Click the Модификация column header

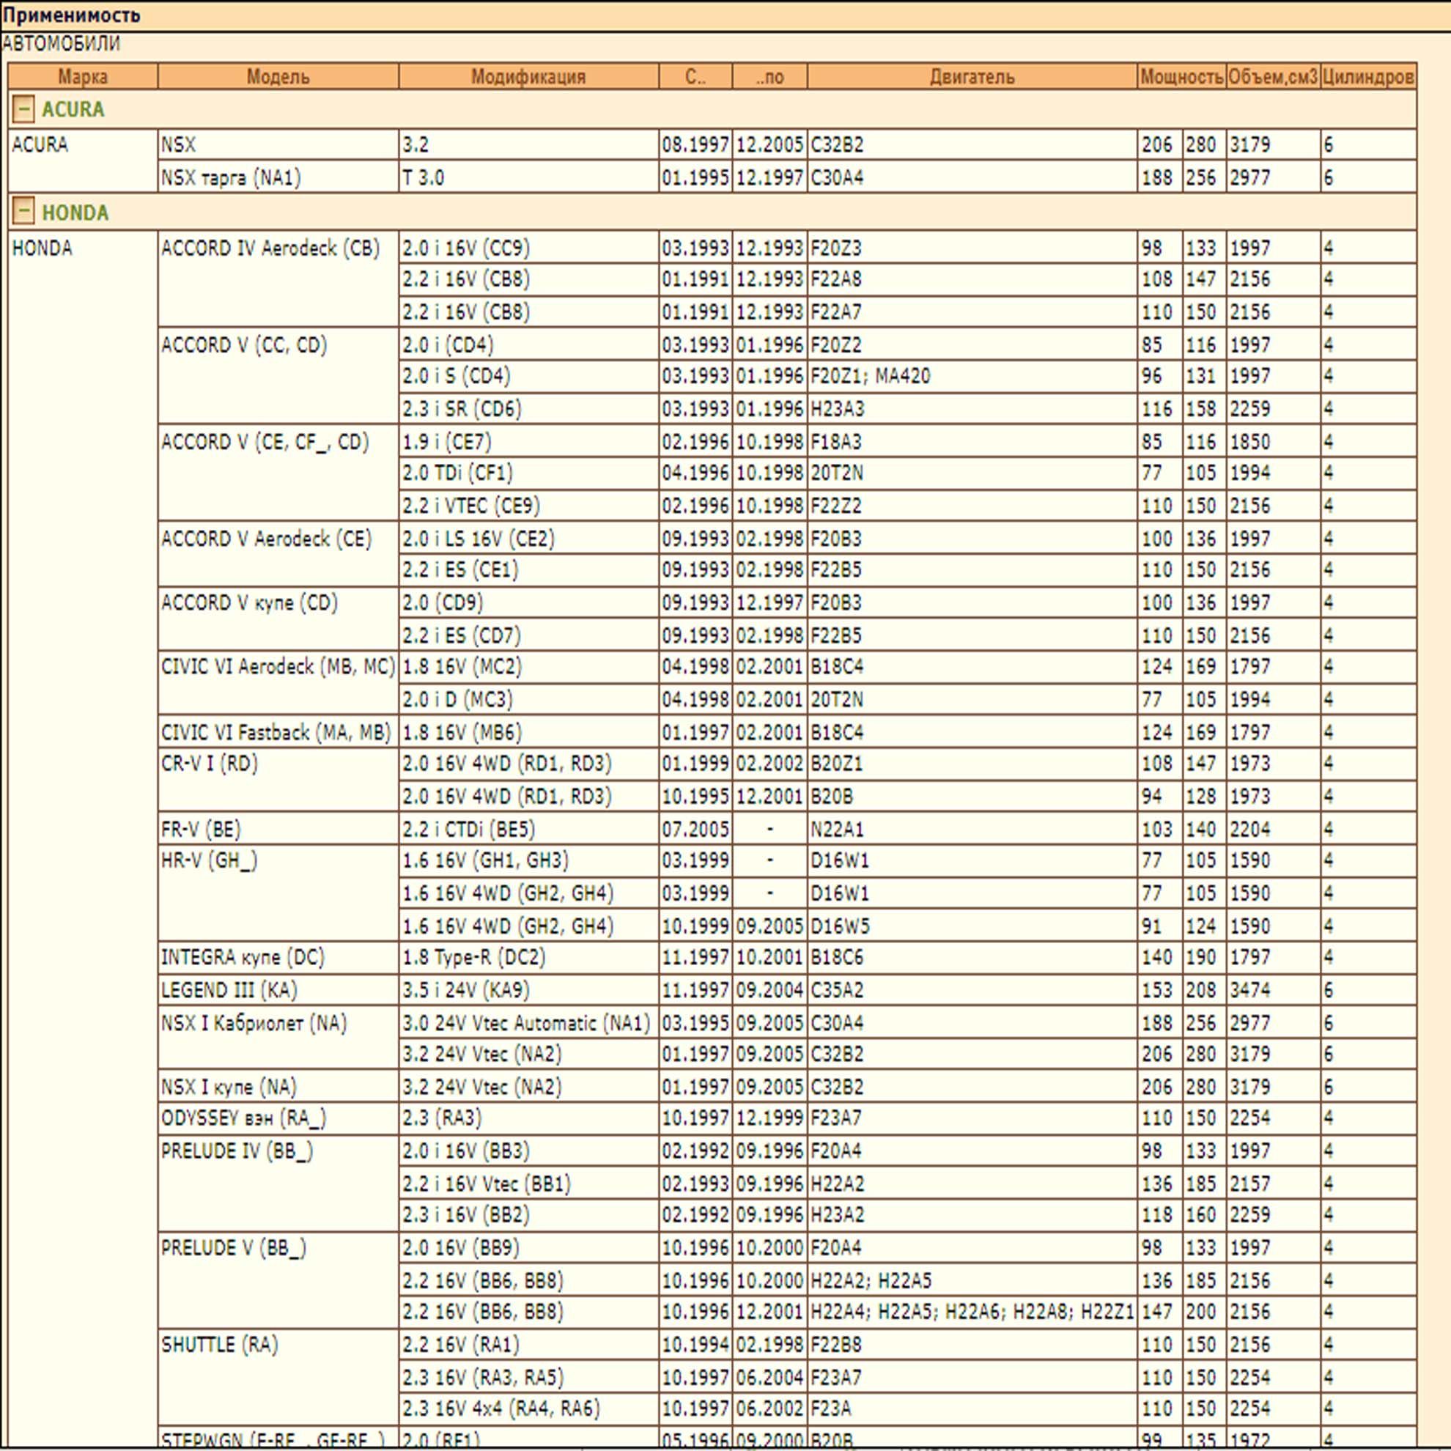click(x=528, y=77)
